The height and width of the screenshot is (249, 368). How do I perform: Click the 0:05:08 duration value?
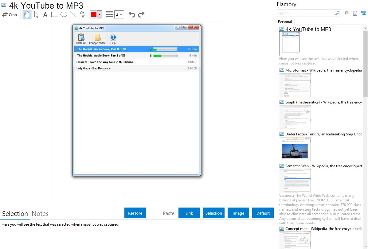tap(192, 68)
